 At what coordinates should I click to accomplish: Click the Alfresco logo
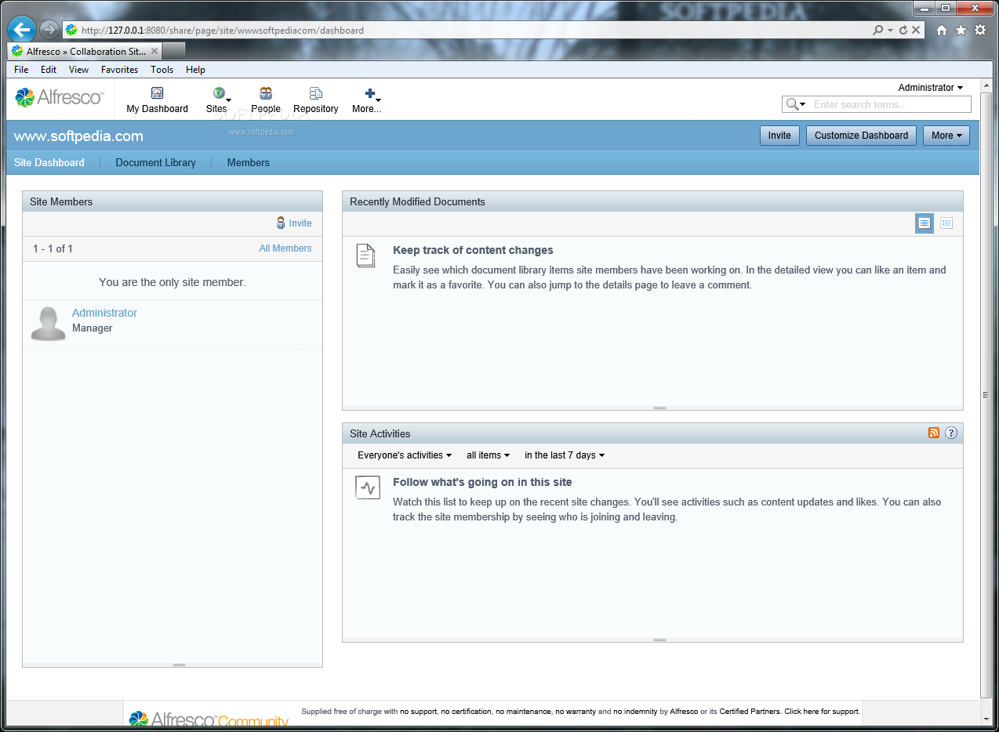point(59,97)
